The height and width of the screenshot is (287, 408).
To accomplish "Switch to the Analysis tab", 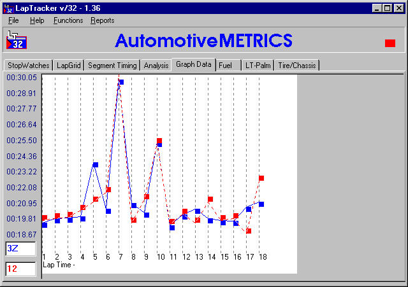I will (156, 65).
